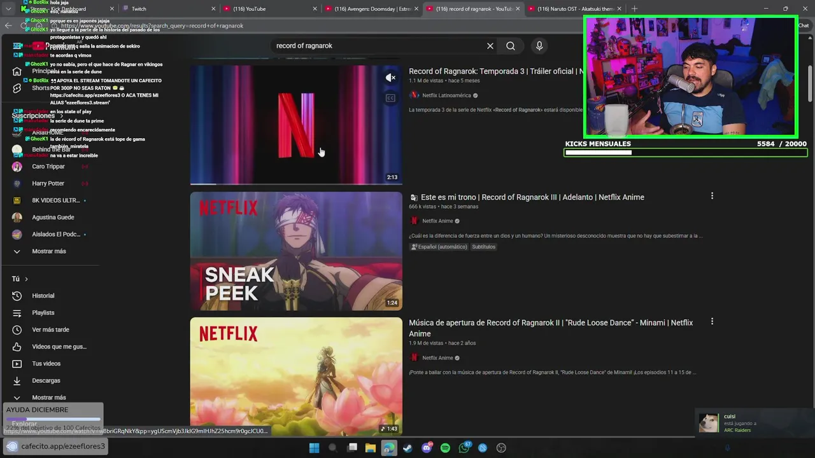Open the Shorts sidebar icon

[x=17, y=88]
